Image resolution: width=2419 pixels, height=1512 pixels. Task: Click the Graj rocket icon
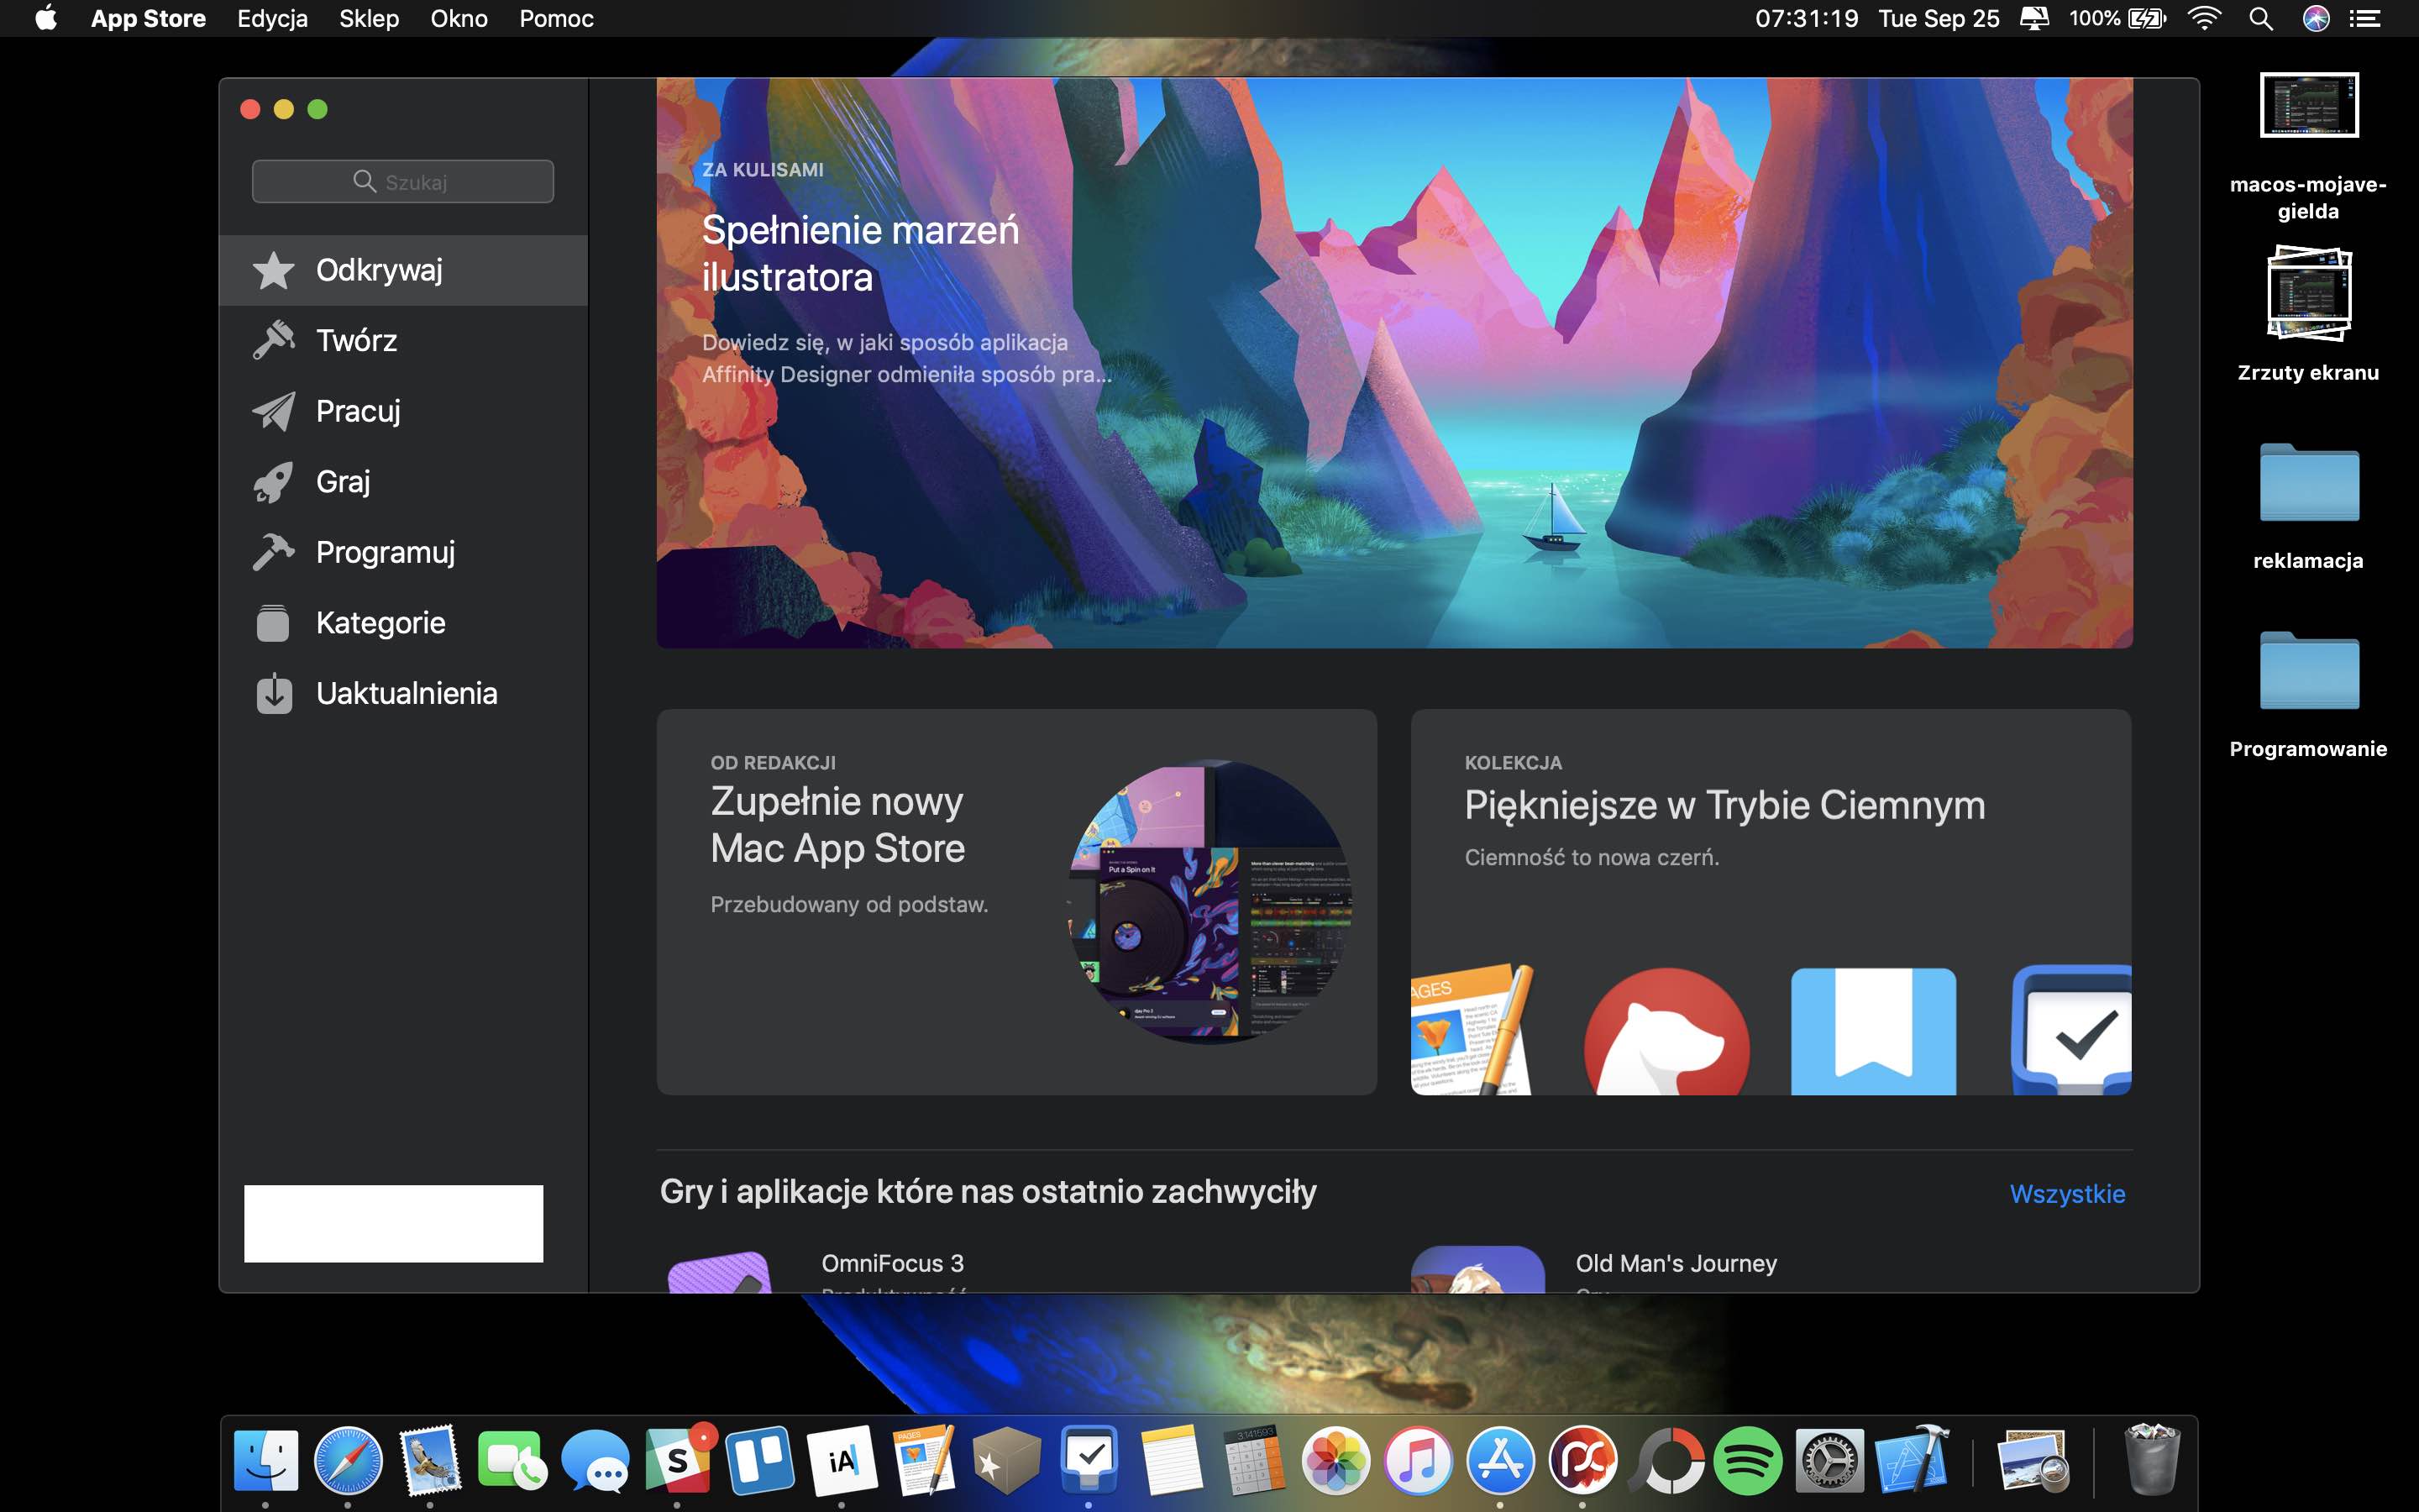click(x=273, y=482)
